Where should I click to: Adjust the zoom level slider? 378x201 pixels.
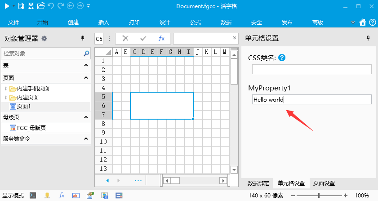click(x=319, y=196)
